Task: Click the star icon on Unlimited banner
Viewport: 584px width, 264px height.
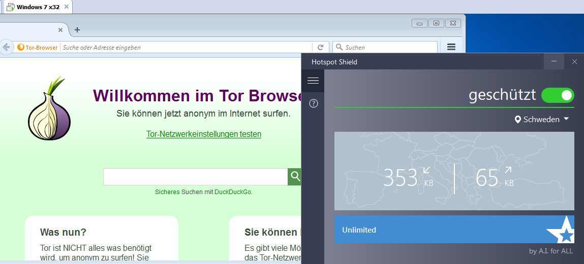Action: [x=562, y=231]
